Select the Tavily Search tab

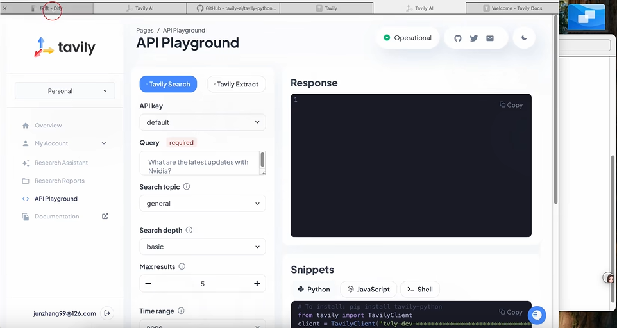click(168, 84)
